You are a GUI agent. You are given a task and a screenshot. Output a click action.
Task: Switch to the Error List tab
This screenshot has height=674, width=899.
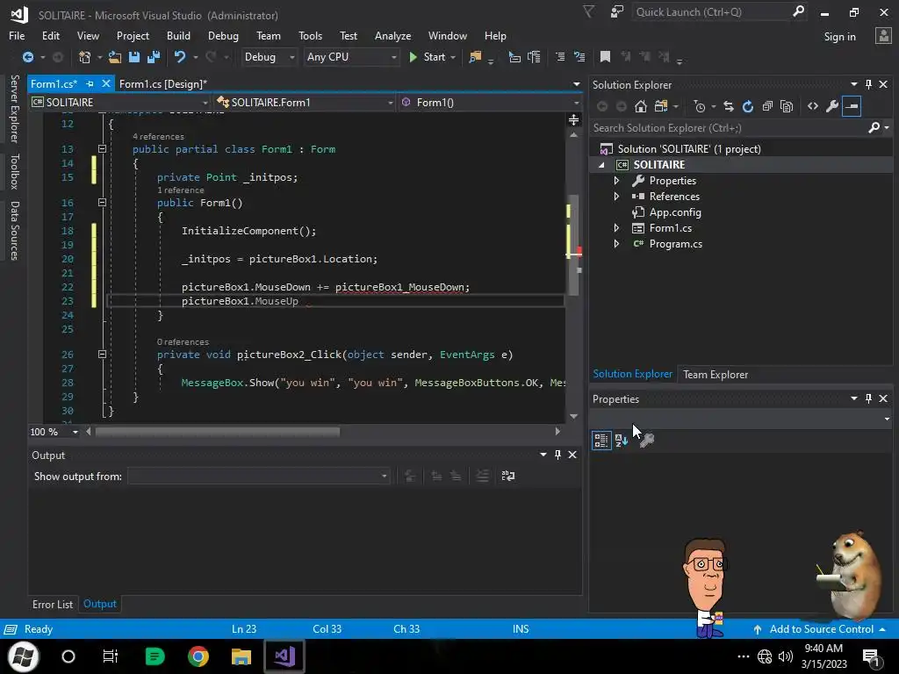[x=52, y=604]
